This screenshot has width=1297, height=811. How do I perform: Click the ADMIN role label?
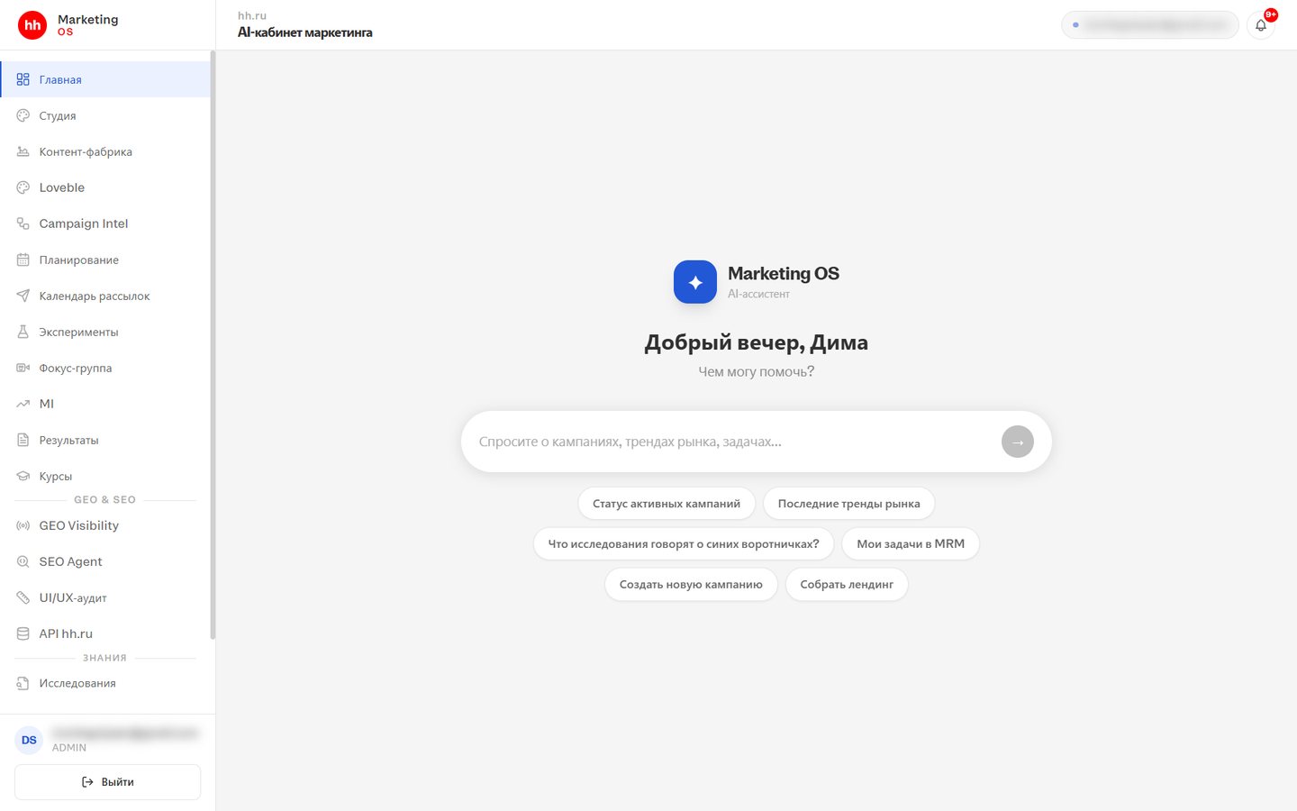point(69,748)
